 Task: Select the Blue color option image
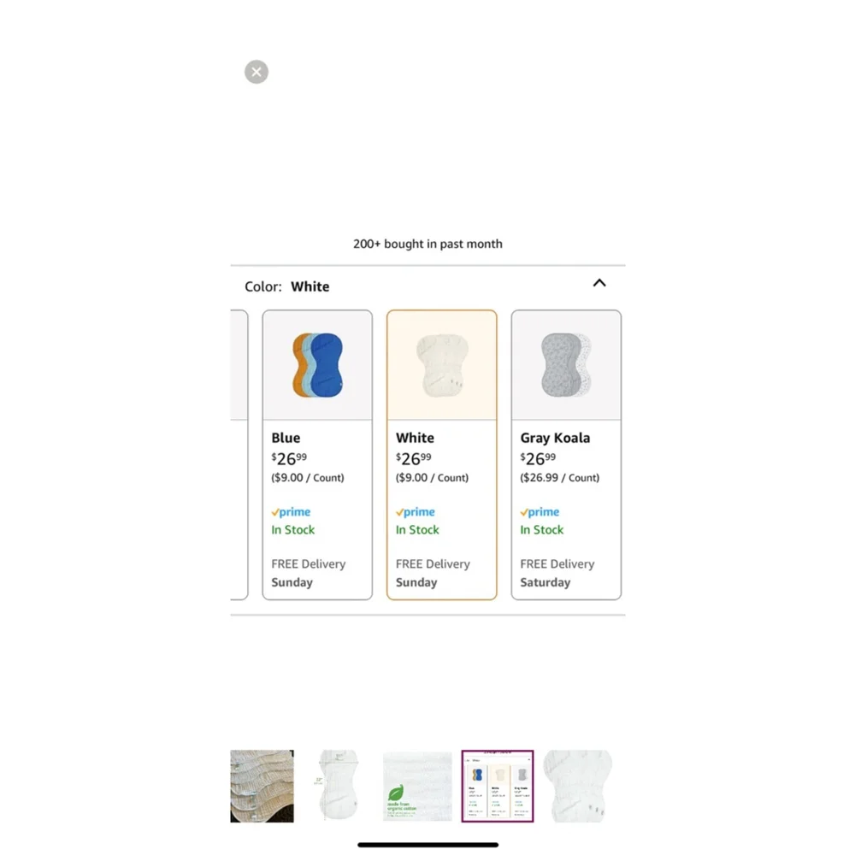[x=317, y=365]
